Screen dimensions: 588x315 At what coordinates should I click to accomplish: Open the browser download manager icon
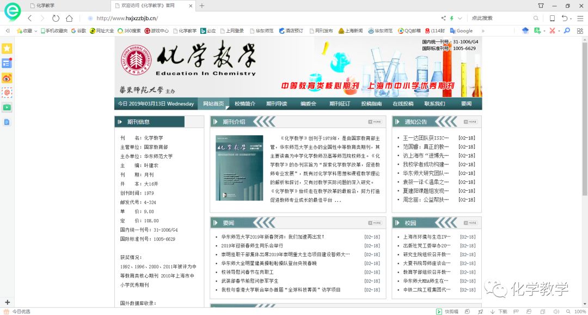point(498,311)
